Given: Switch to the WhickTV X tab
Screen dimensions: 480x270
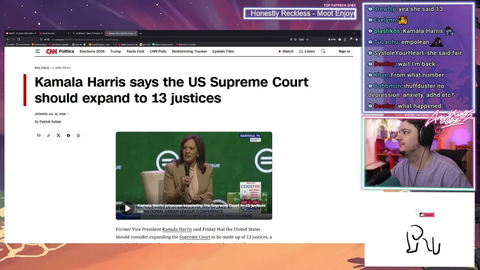Looking at the screenshot, I should point(87,33).
